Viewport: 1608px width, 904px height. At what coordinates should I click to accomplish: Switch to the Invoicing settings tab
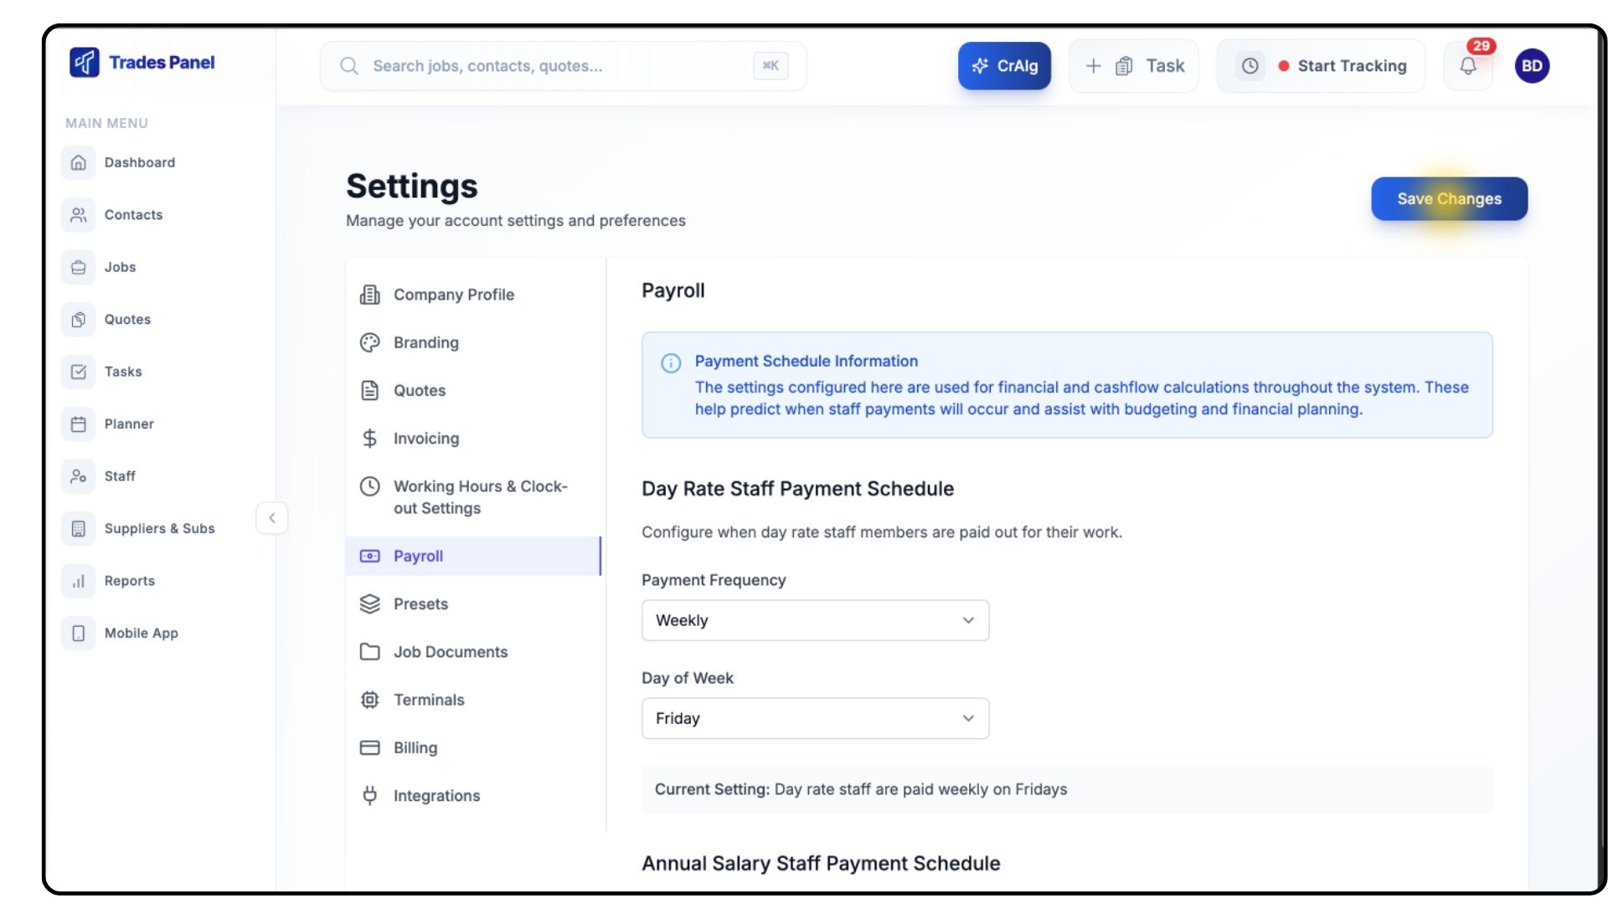[425, 439]
